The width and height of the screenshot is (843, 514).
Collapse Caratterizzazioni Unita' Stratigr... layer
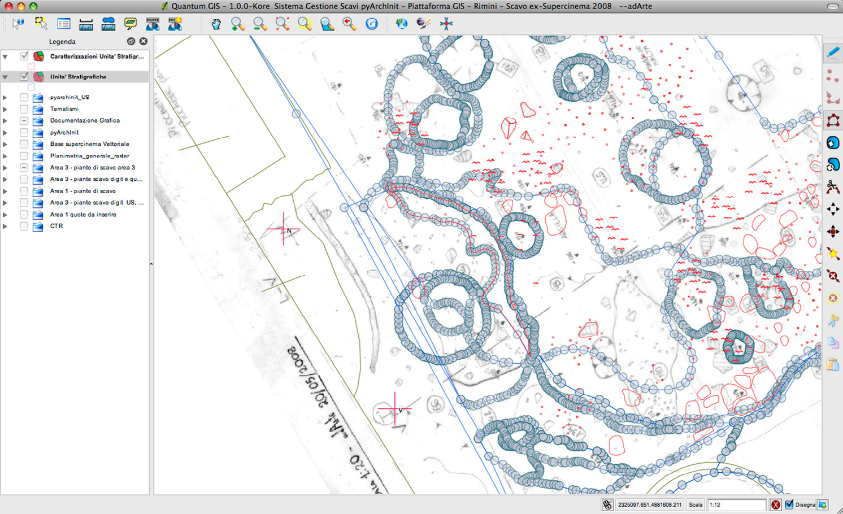5,56
